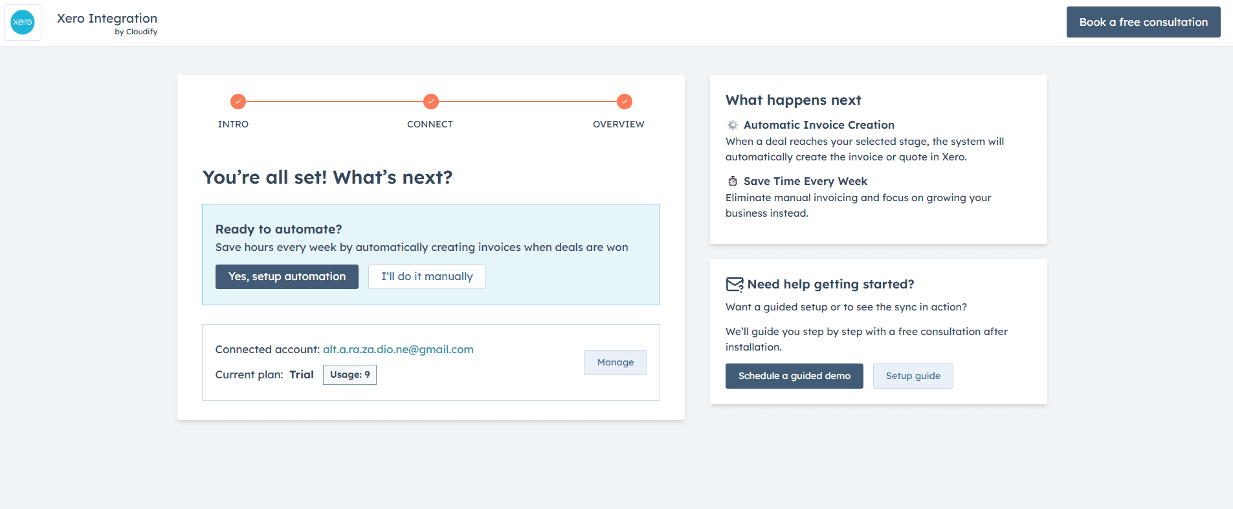
Task: Click the 'Need help getting started?' heading
Action: pyautogui.click(x=830, y=285)
